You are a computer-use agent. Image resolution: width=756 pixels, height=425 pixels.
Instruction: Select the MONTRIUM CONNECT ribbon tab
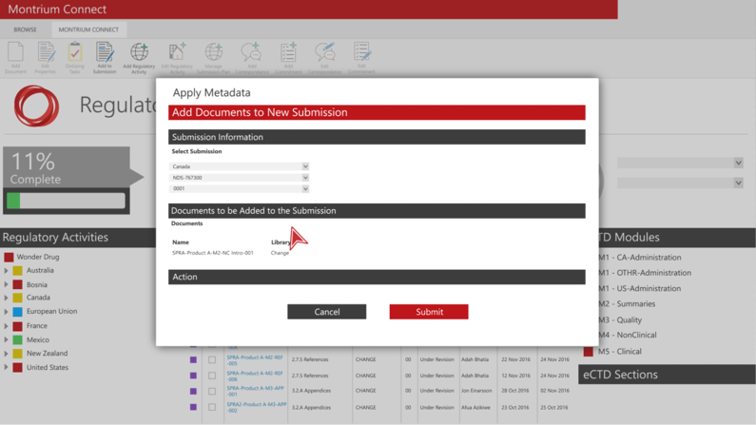(88, 29)
